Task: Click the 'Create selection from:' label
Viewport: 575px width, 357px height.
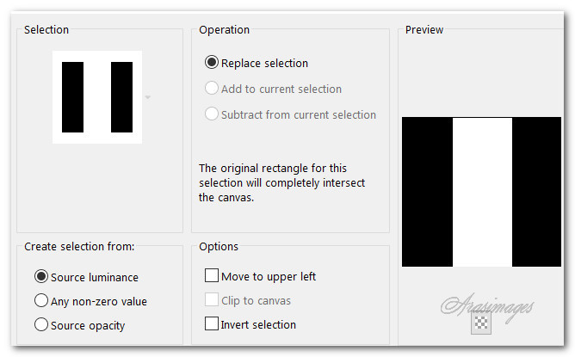Action: 79,247
